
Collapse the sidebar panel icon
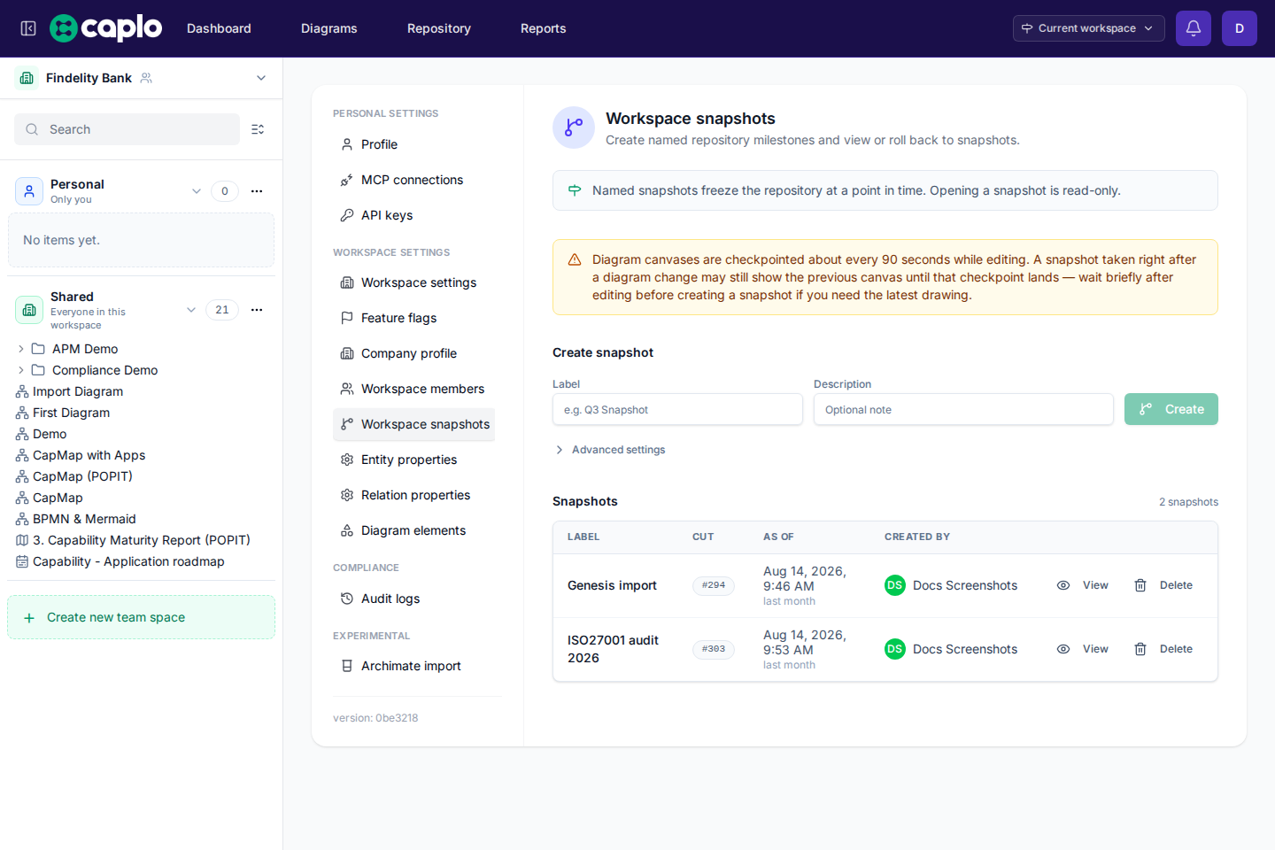point(28,28)
